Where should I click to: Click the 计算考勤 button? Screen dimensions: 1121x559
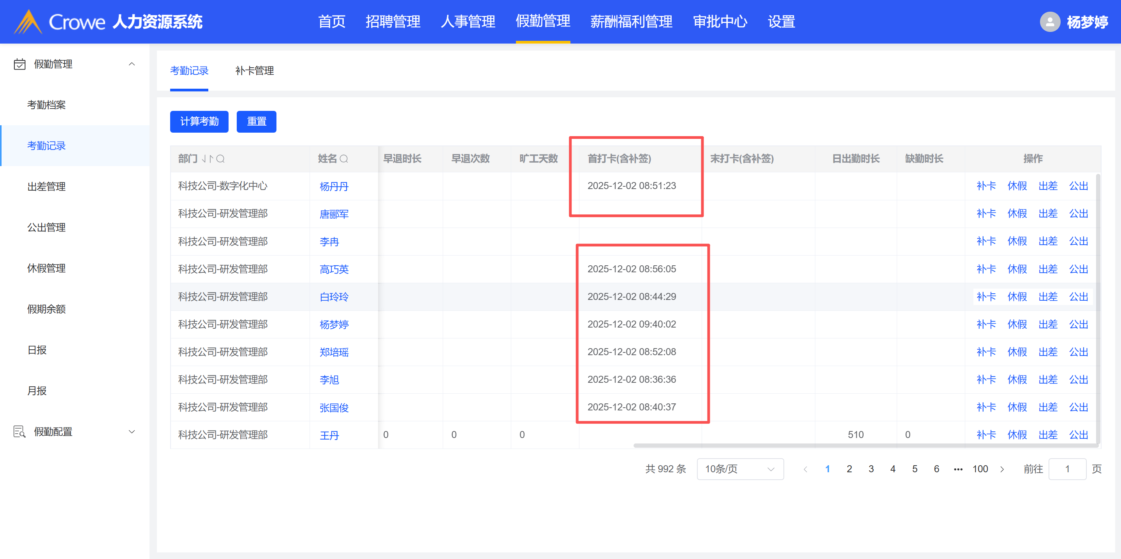[x=199, y=121]
